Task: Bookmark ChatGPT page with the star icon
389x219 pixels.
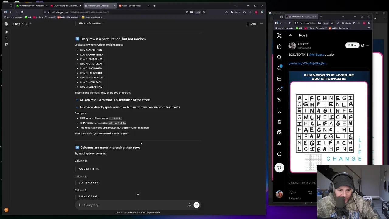Action: pyautogui.click(x=204, y=12)
